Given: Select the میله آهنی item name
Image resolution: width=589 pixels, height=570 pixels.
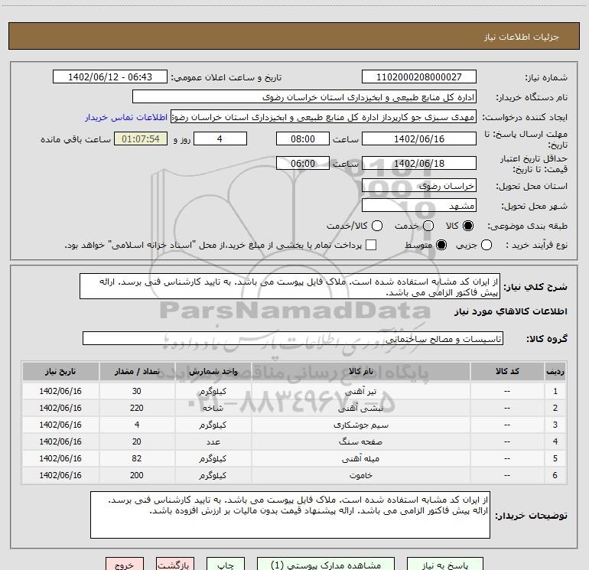Looking at the screenshot, I should click(360, 459).
